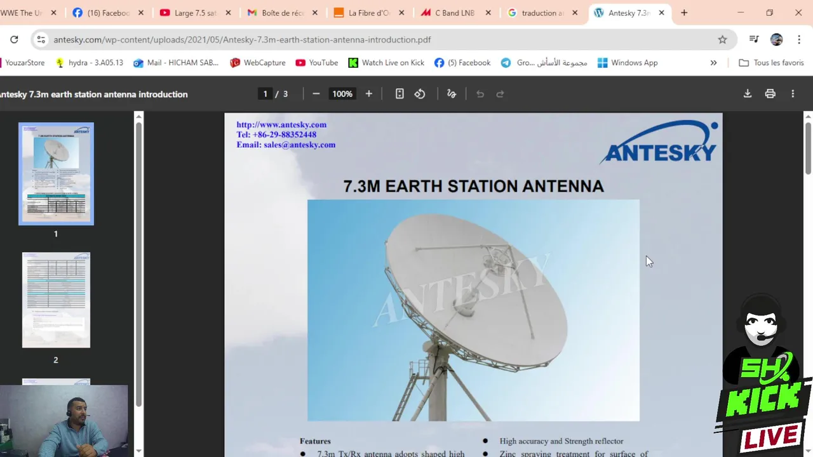
Task: Open the YouTube bookmark
Action: tap(316, 63)
